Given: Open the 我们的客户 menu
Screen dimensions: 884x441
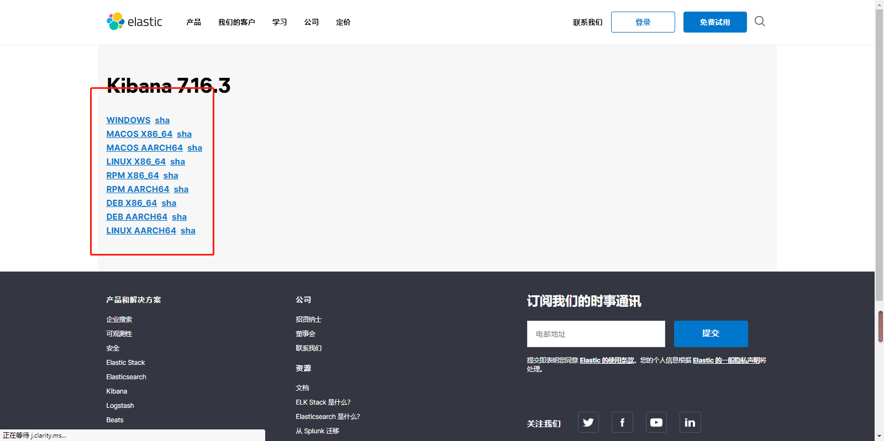Looking at the screenshot, I should (236, 22).
